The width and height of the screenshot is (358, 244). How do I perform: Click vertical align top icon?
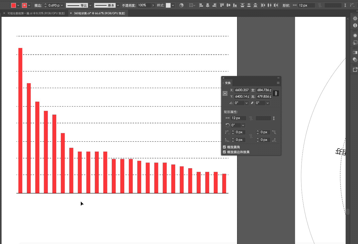pos(222,5)
